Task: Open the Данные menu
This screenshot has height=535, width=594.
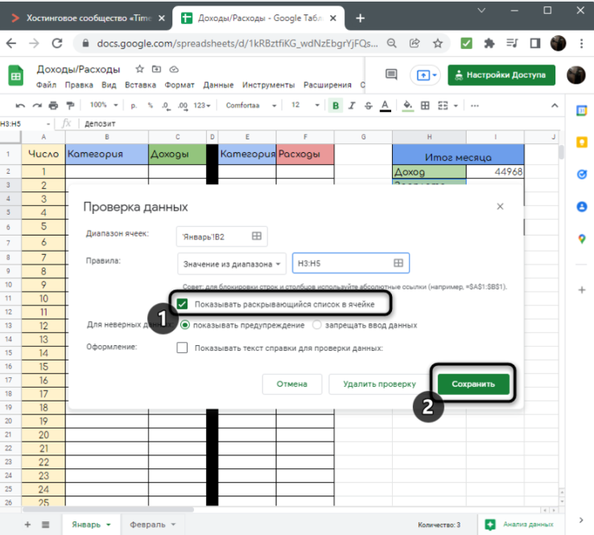Action: point(218,85)
